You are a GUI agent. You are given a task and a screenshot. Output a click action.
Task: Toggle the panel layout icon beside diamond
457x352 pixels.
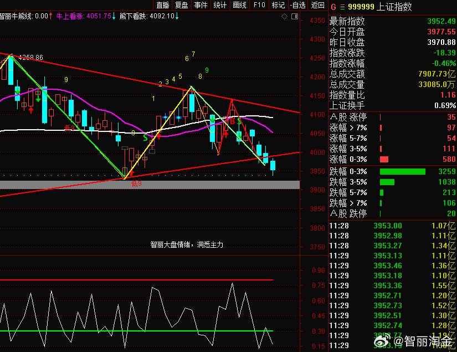coord(295,17)
